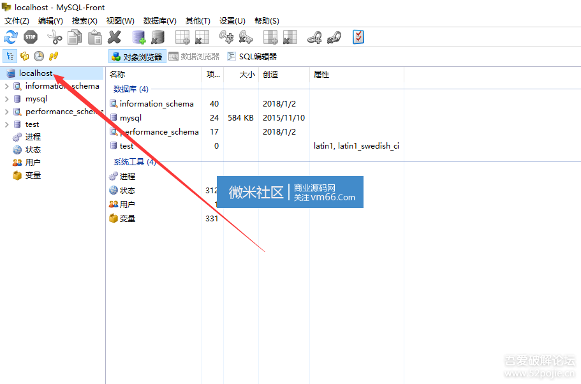Select 状态 in the navigation tree
The image size is (581, 384).
click(33, 150)
